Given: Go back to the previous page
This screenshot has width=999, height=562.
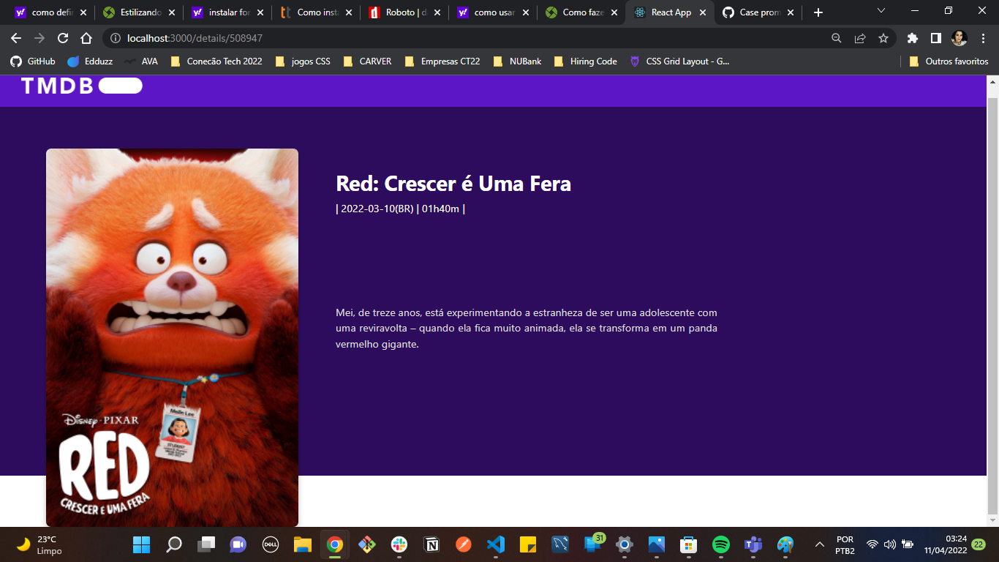Looking at the screenshot, I should tap(16, 38).
